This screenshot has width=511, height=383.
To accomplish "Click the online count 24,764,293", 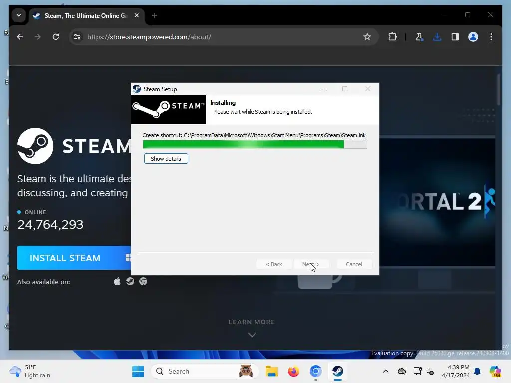I will pyautogui.click(x=50, y=225).
